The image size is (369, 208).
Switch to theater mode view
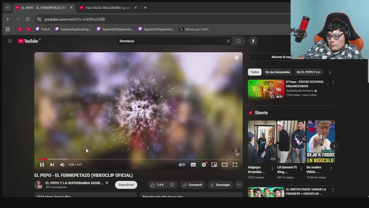pos(224,165)
